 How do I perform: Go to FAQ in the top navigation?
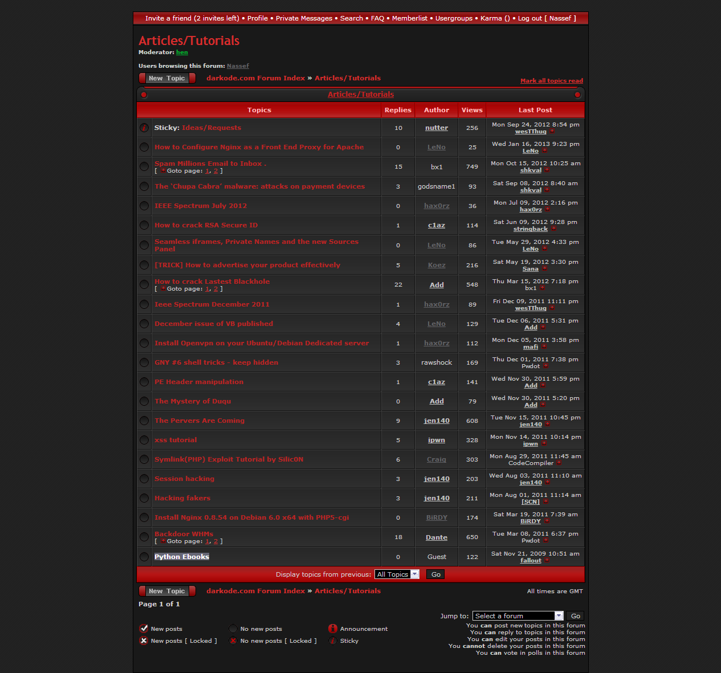click(x=377, y=18)
